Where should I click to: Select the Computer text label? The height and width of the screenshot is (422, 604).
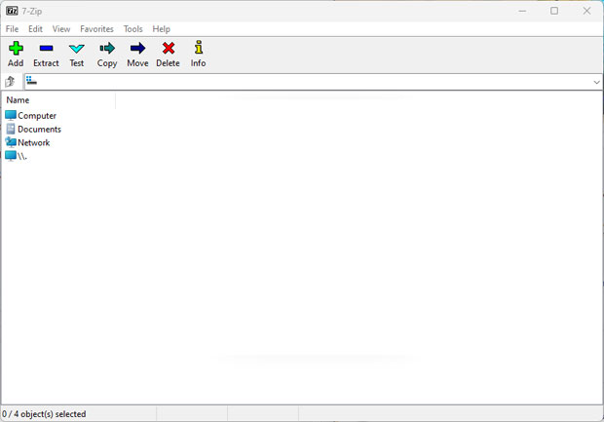(37, 116)
